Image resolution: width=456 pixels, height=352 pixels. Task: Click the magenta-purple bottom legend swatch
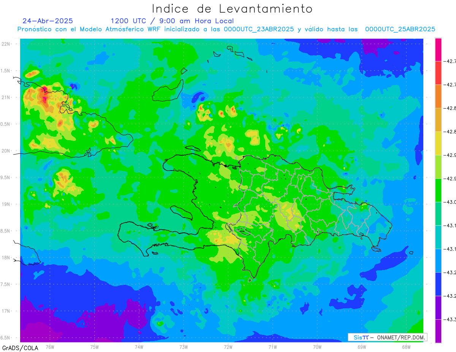[x=438, y=331]
